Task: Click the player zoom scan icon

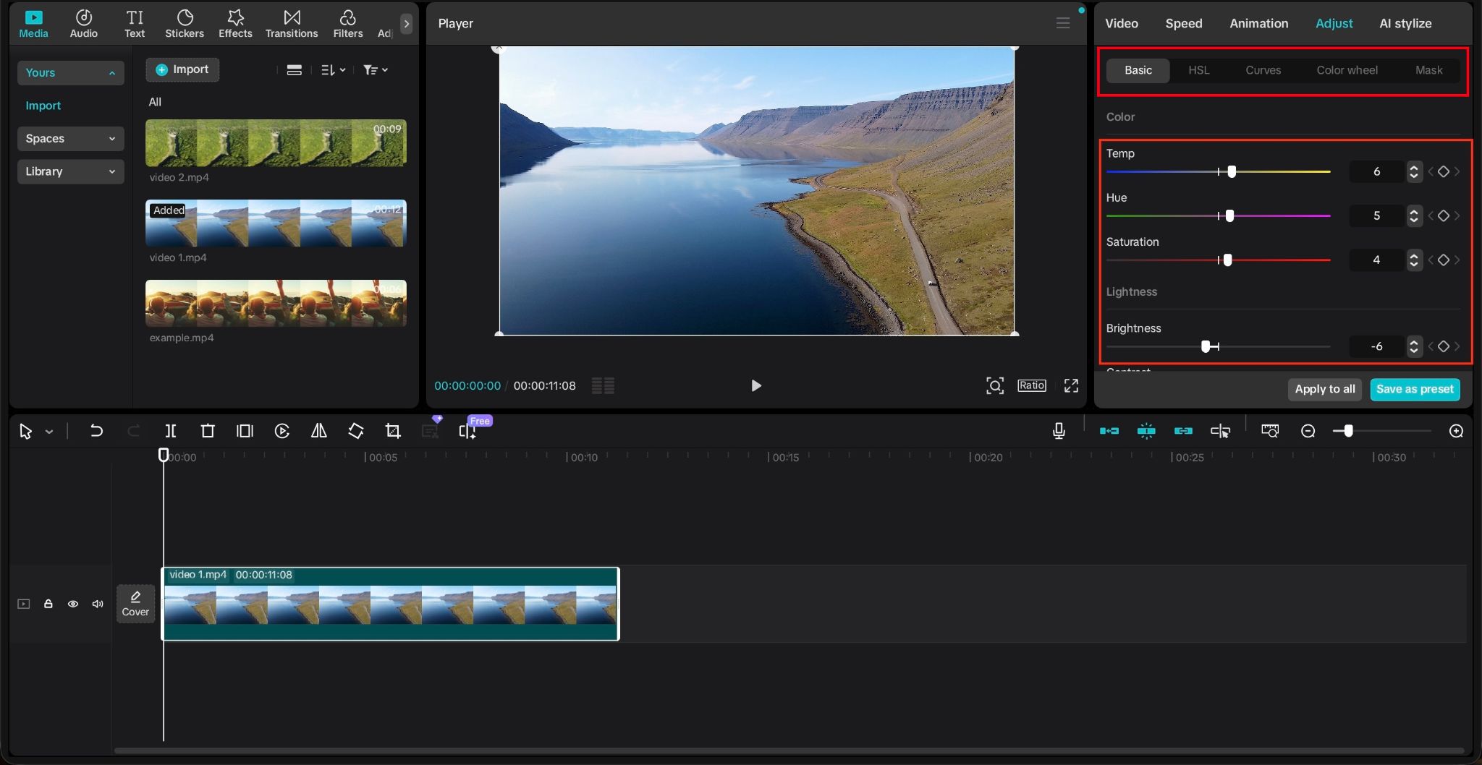Action: [x=995, y=385]
